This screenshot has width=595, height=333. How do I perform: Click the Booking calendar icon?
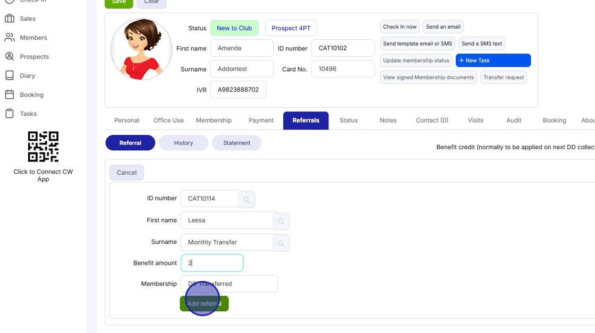point(10,95)
